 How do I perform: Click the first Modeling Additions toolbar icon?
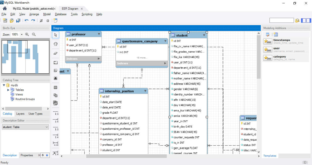tap(268, 35)
